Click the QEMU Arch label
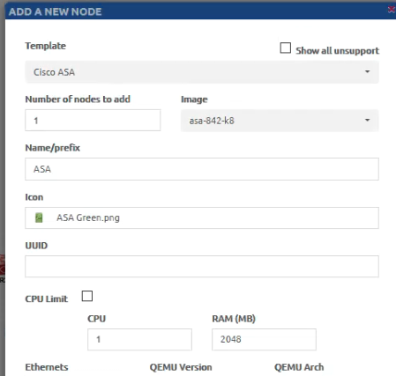Image resolution: width=396 pixels, height=376 pixels. (x=299, y=367)
